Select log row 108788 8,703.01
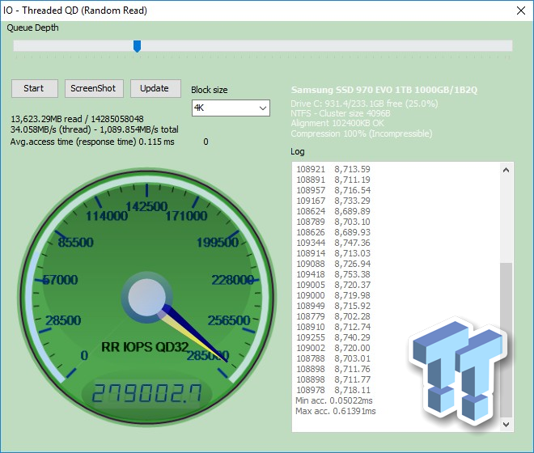The height and width of the screenshot is (453, 534). [333, 358]
